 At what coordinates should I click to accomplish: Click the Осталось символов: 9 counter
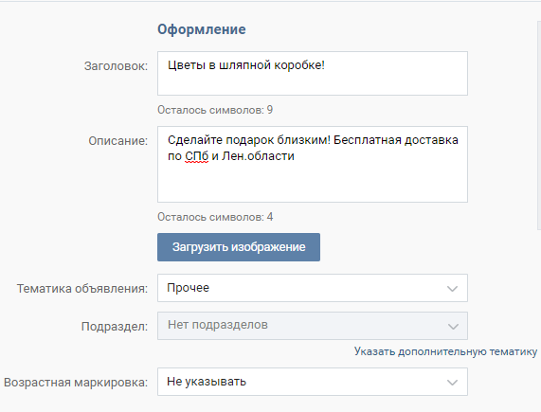point(215,110)
